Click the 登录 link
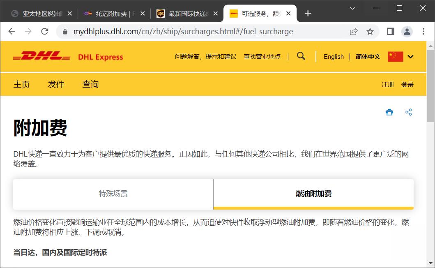Image resolution: width=435 pixels, height=268 pixels. coord(407,84)
